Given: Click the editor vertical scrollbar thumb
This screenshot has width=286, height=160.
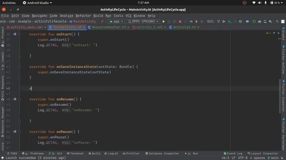Looking at the screenshot, I should [x=280, y=96].
